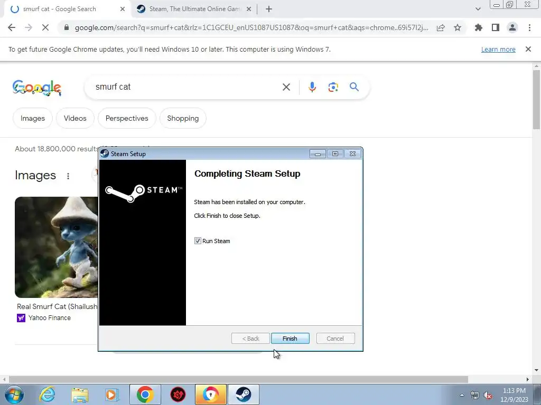Clear the Google search query
Viewport: 541px width, 405px height.
click(286, 87)
